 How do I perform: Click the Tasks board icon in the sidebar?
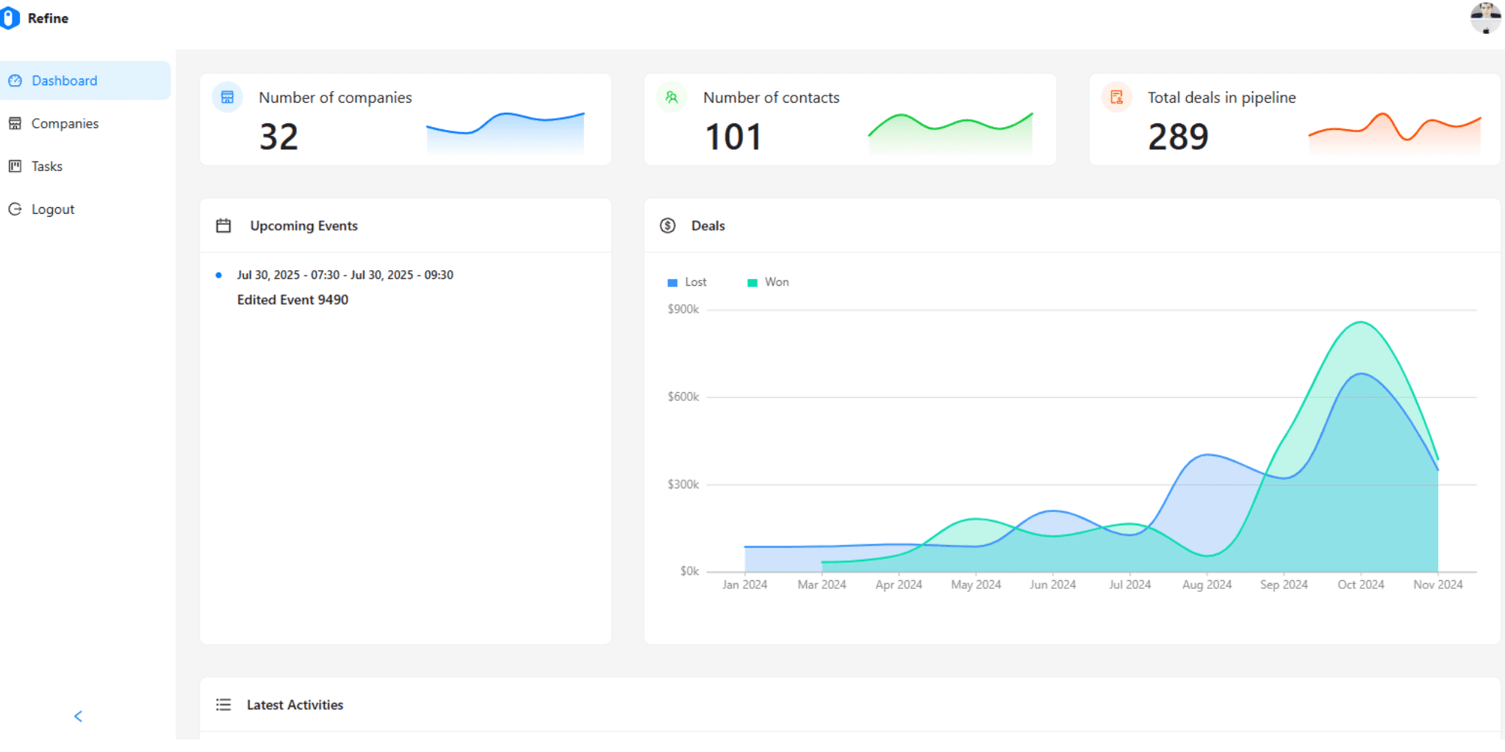[x=15, y=166]
